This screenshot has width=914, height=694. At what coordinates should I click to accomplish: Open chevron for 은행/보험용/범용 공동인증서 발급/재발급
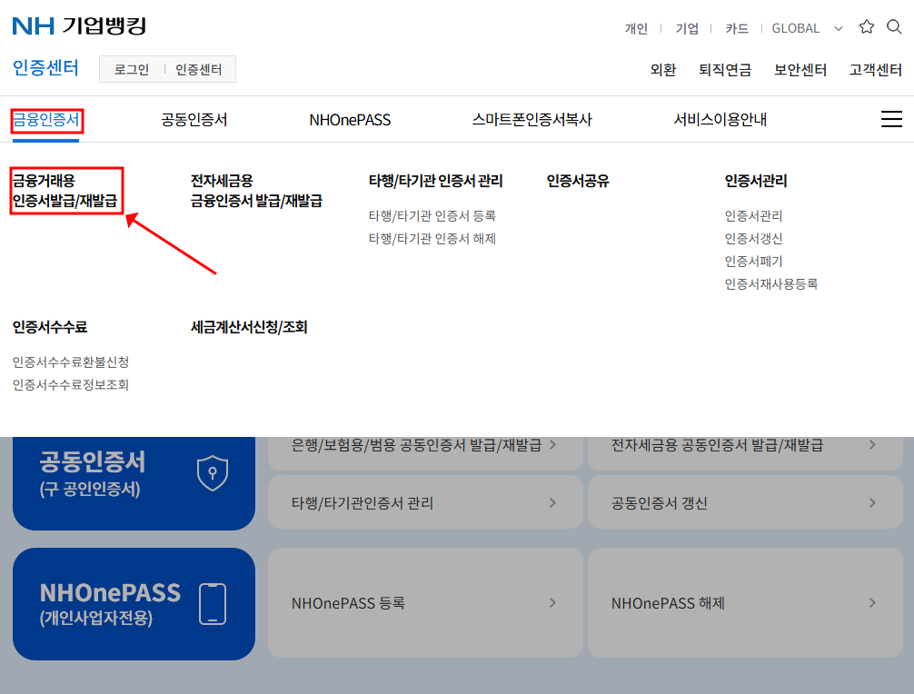(x=552, y=445)
